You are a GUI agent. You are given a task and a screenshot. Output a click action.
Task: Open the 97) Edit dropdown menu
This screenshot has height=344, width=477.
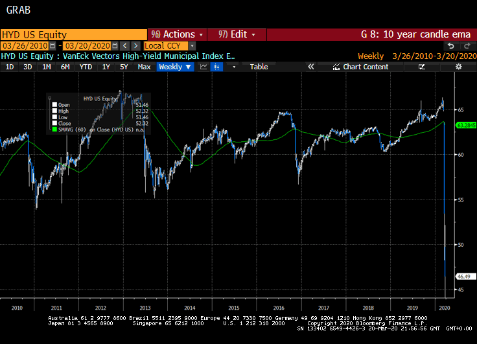237,34
